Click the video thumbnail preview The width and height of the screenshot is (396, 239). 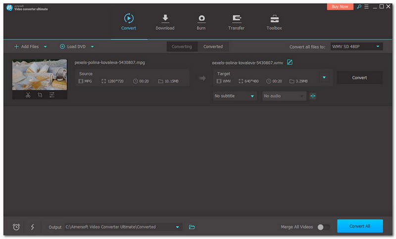pyautogui.click(x=40, y=75)
